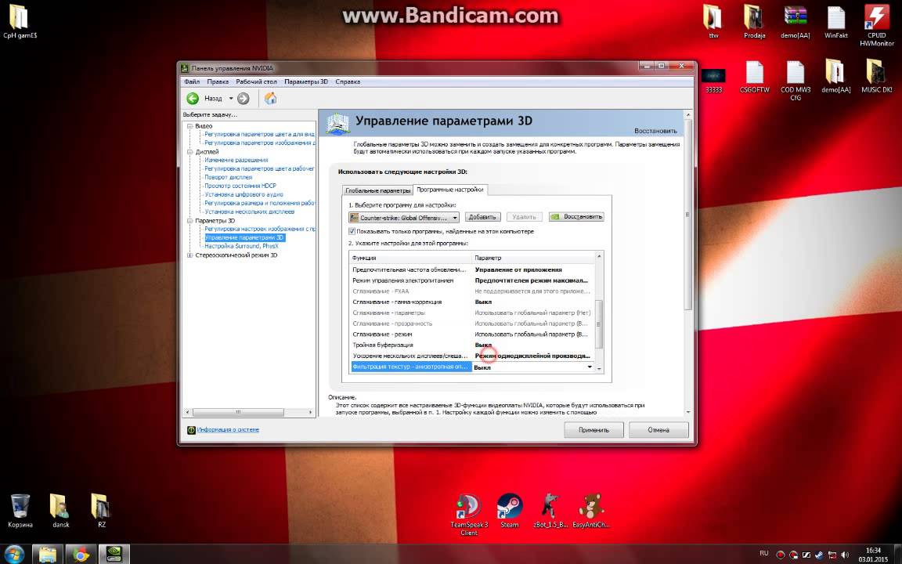Go back with the green Назад arrow

coord(193,99)
